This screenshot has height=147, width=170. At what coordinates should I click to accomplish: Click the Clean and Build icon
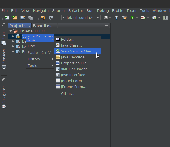pos(124,17)
